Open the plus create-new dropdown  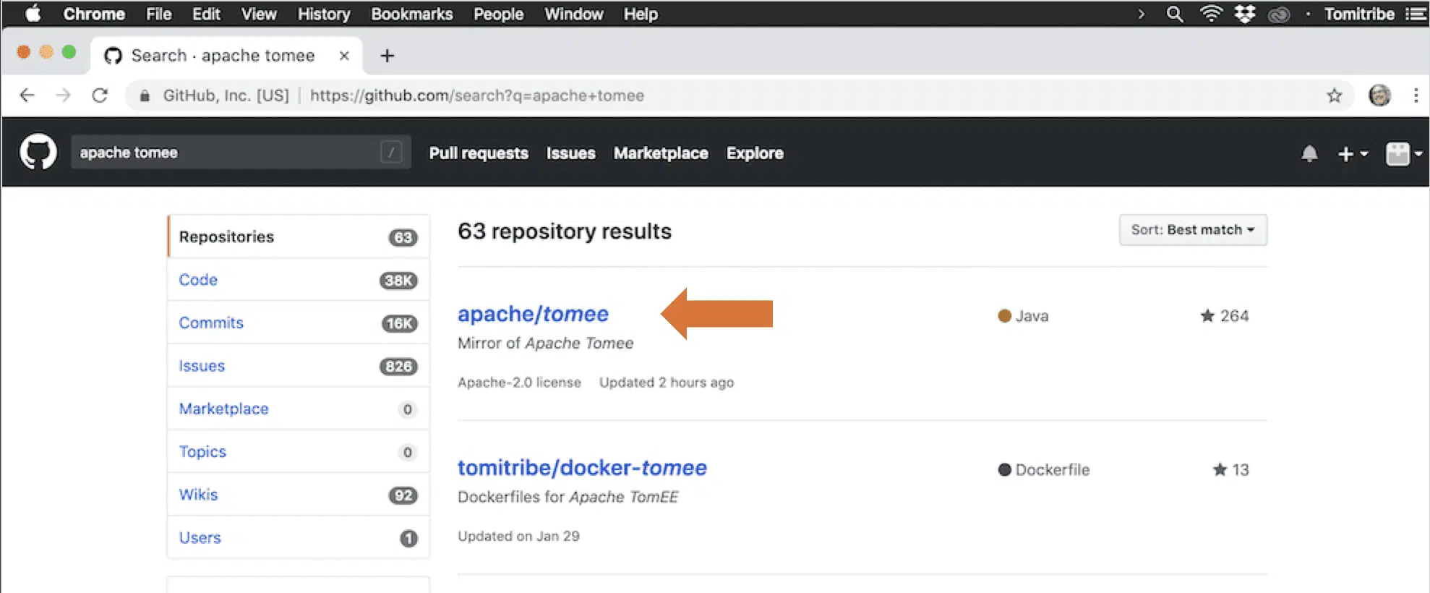[x=1352, y=153]
